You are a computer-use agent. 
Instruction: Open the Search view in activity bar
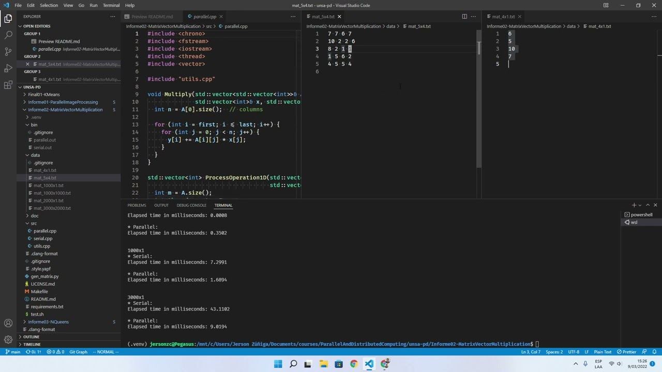tap(8, 35)
